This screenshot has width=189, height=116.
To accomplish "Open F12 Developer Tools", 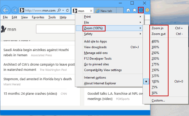I will [x=109, y=58].
